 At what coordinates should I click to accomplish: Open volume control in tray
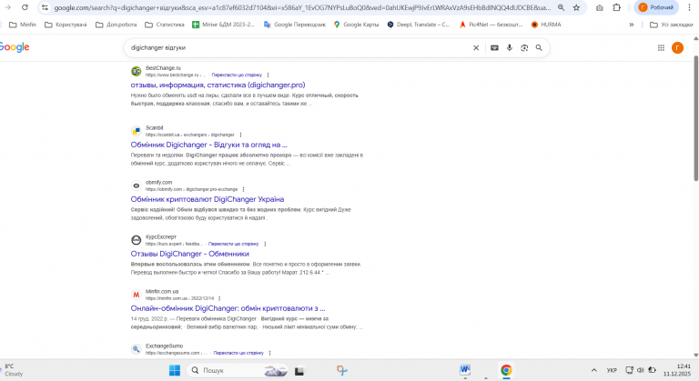tap(641, 370)
